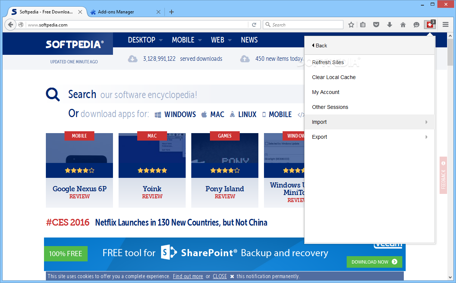Switch to the Softpedia tab
Viewport: 456px width, 283px height.
(47, 12)
